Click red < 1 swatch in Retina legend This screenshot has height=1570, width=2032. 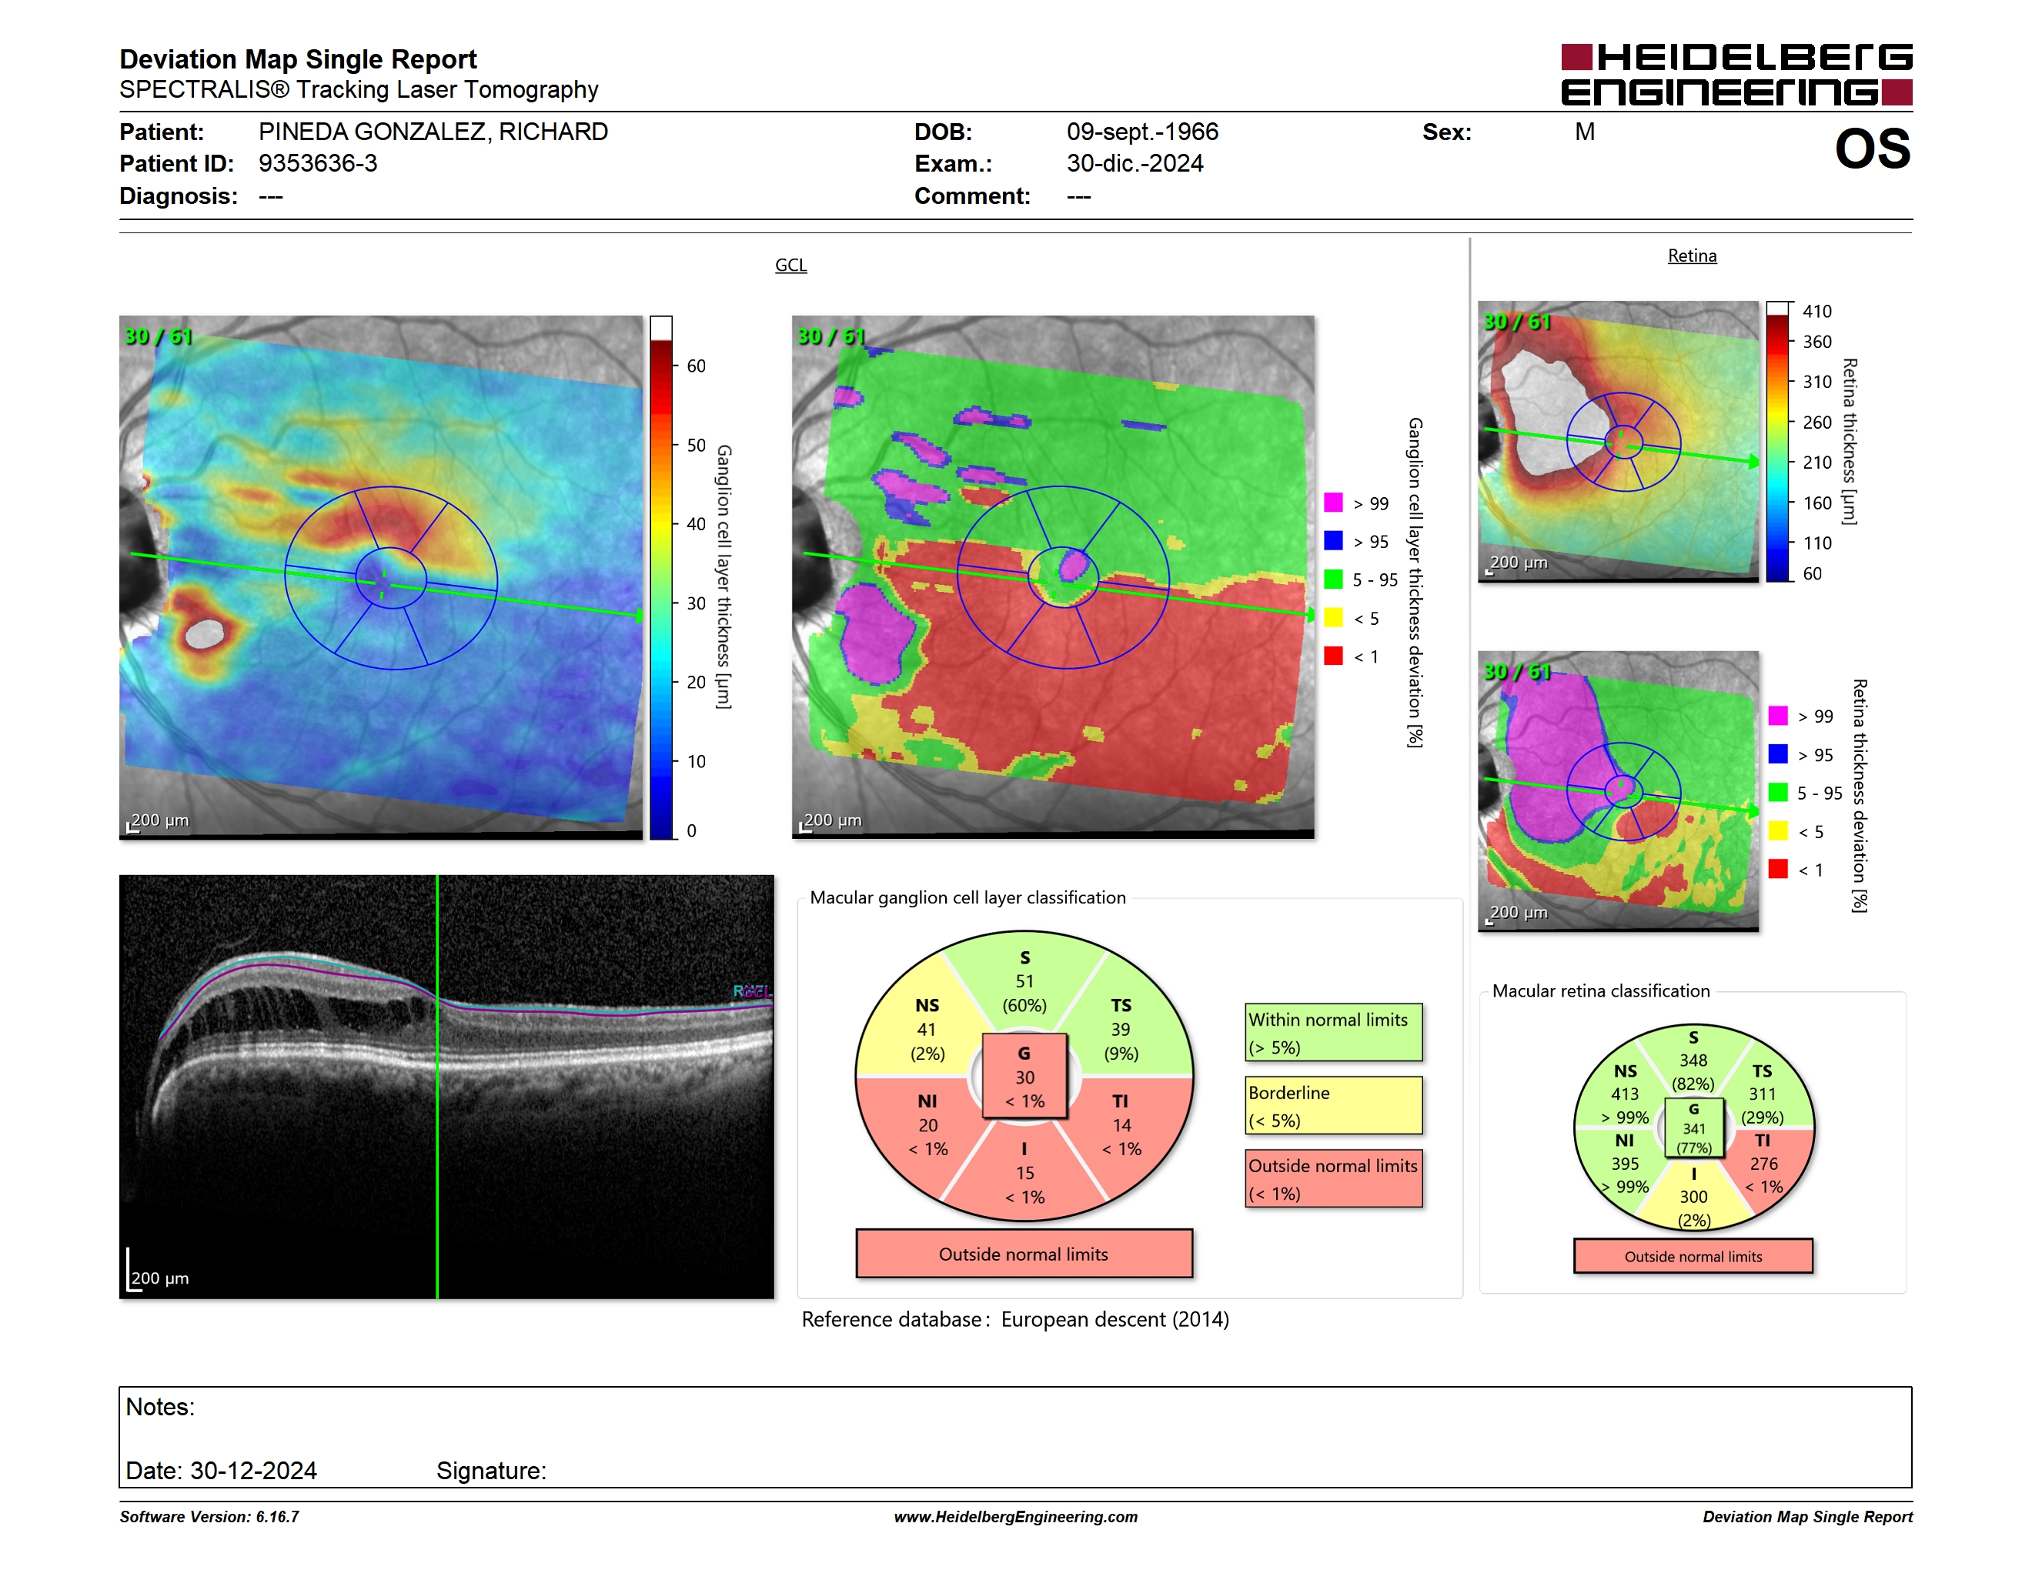click(1778, 869)
